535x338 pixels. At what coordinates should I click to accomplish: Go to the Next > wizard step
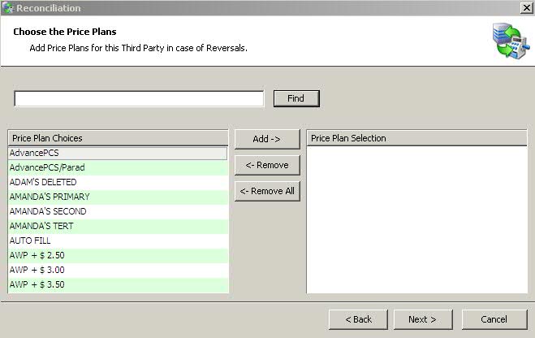(x=422, y=319)
